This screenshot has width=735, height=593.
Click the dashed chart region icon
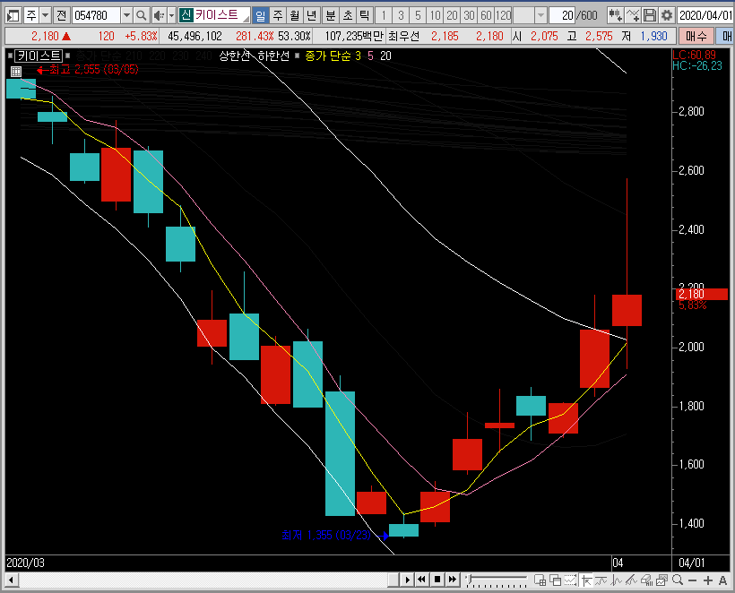coord(570,580)
